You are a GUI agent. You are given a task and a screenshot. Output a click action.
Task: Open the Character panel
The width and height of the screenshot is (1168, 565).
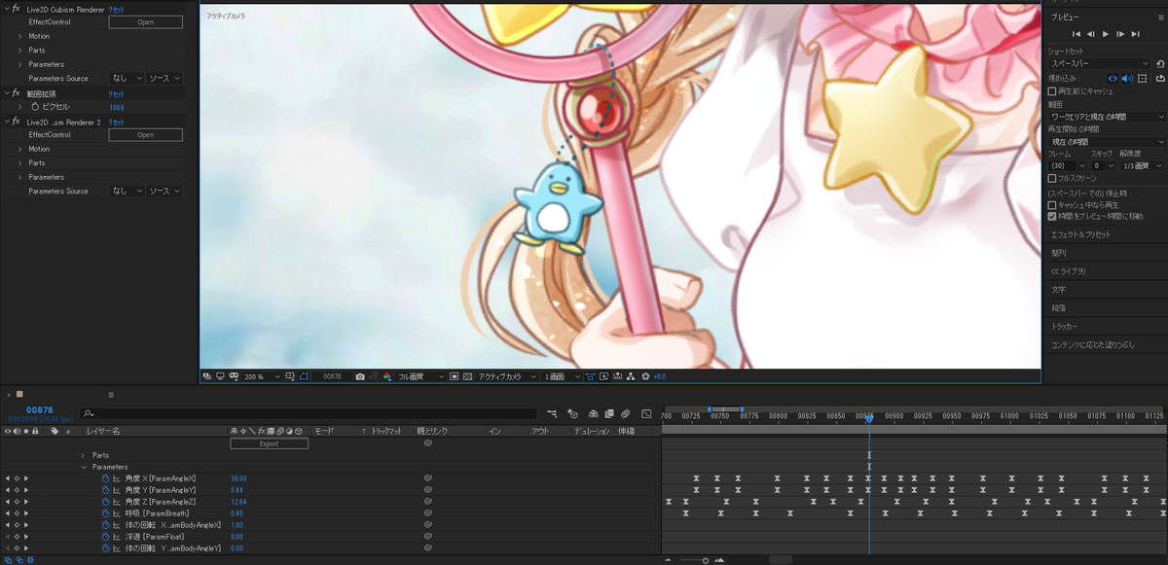(x=1059, y=290)
